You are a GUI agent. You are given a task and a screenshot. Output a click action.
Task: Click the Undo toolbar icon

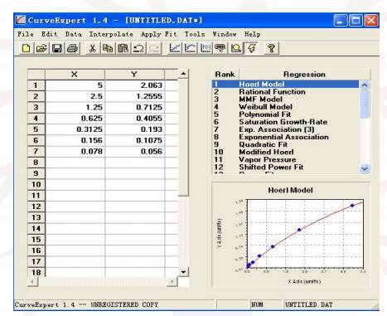point(138,48)
